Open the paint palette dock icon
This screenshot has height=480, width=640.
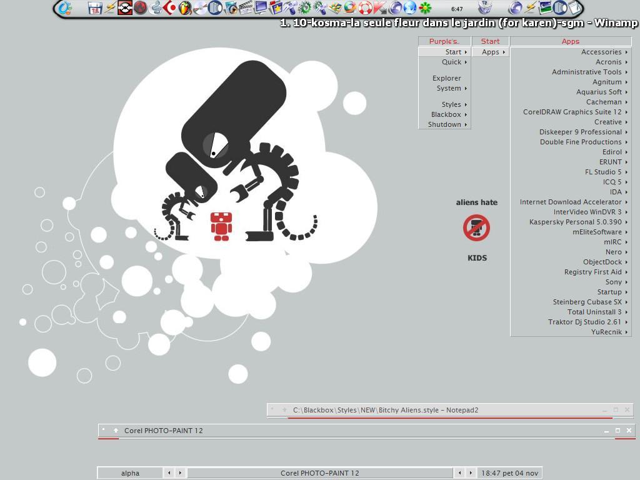[x=335, y=7]
